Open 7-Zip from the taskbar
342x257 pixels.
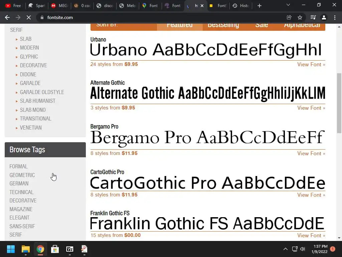[x=69, y=249]
